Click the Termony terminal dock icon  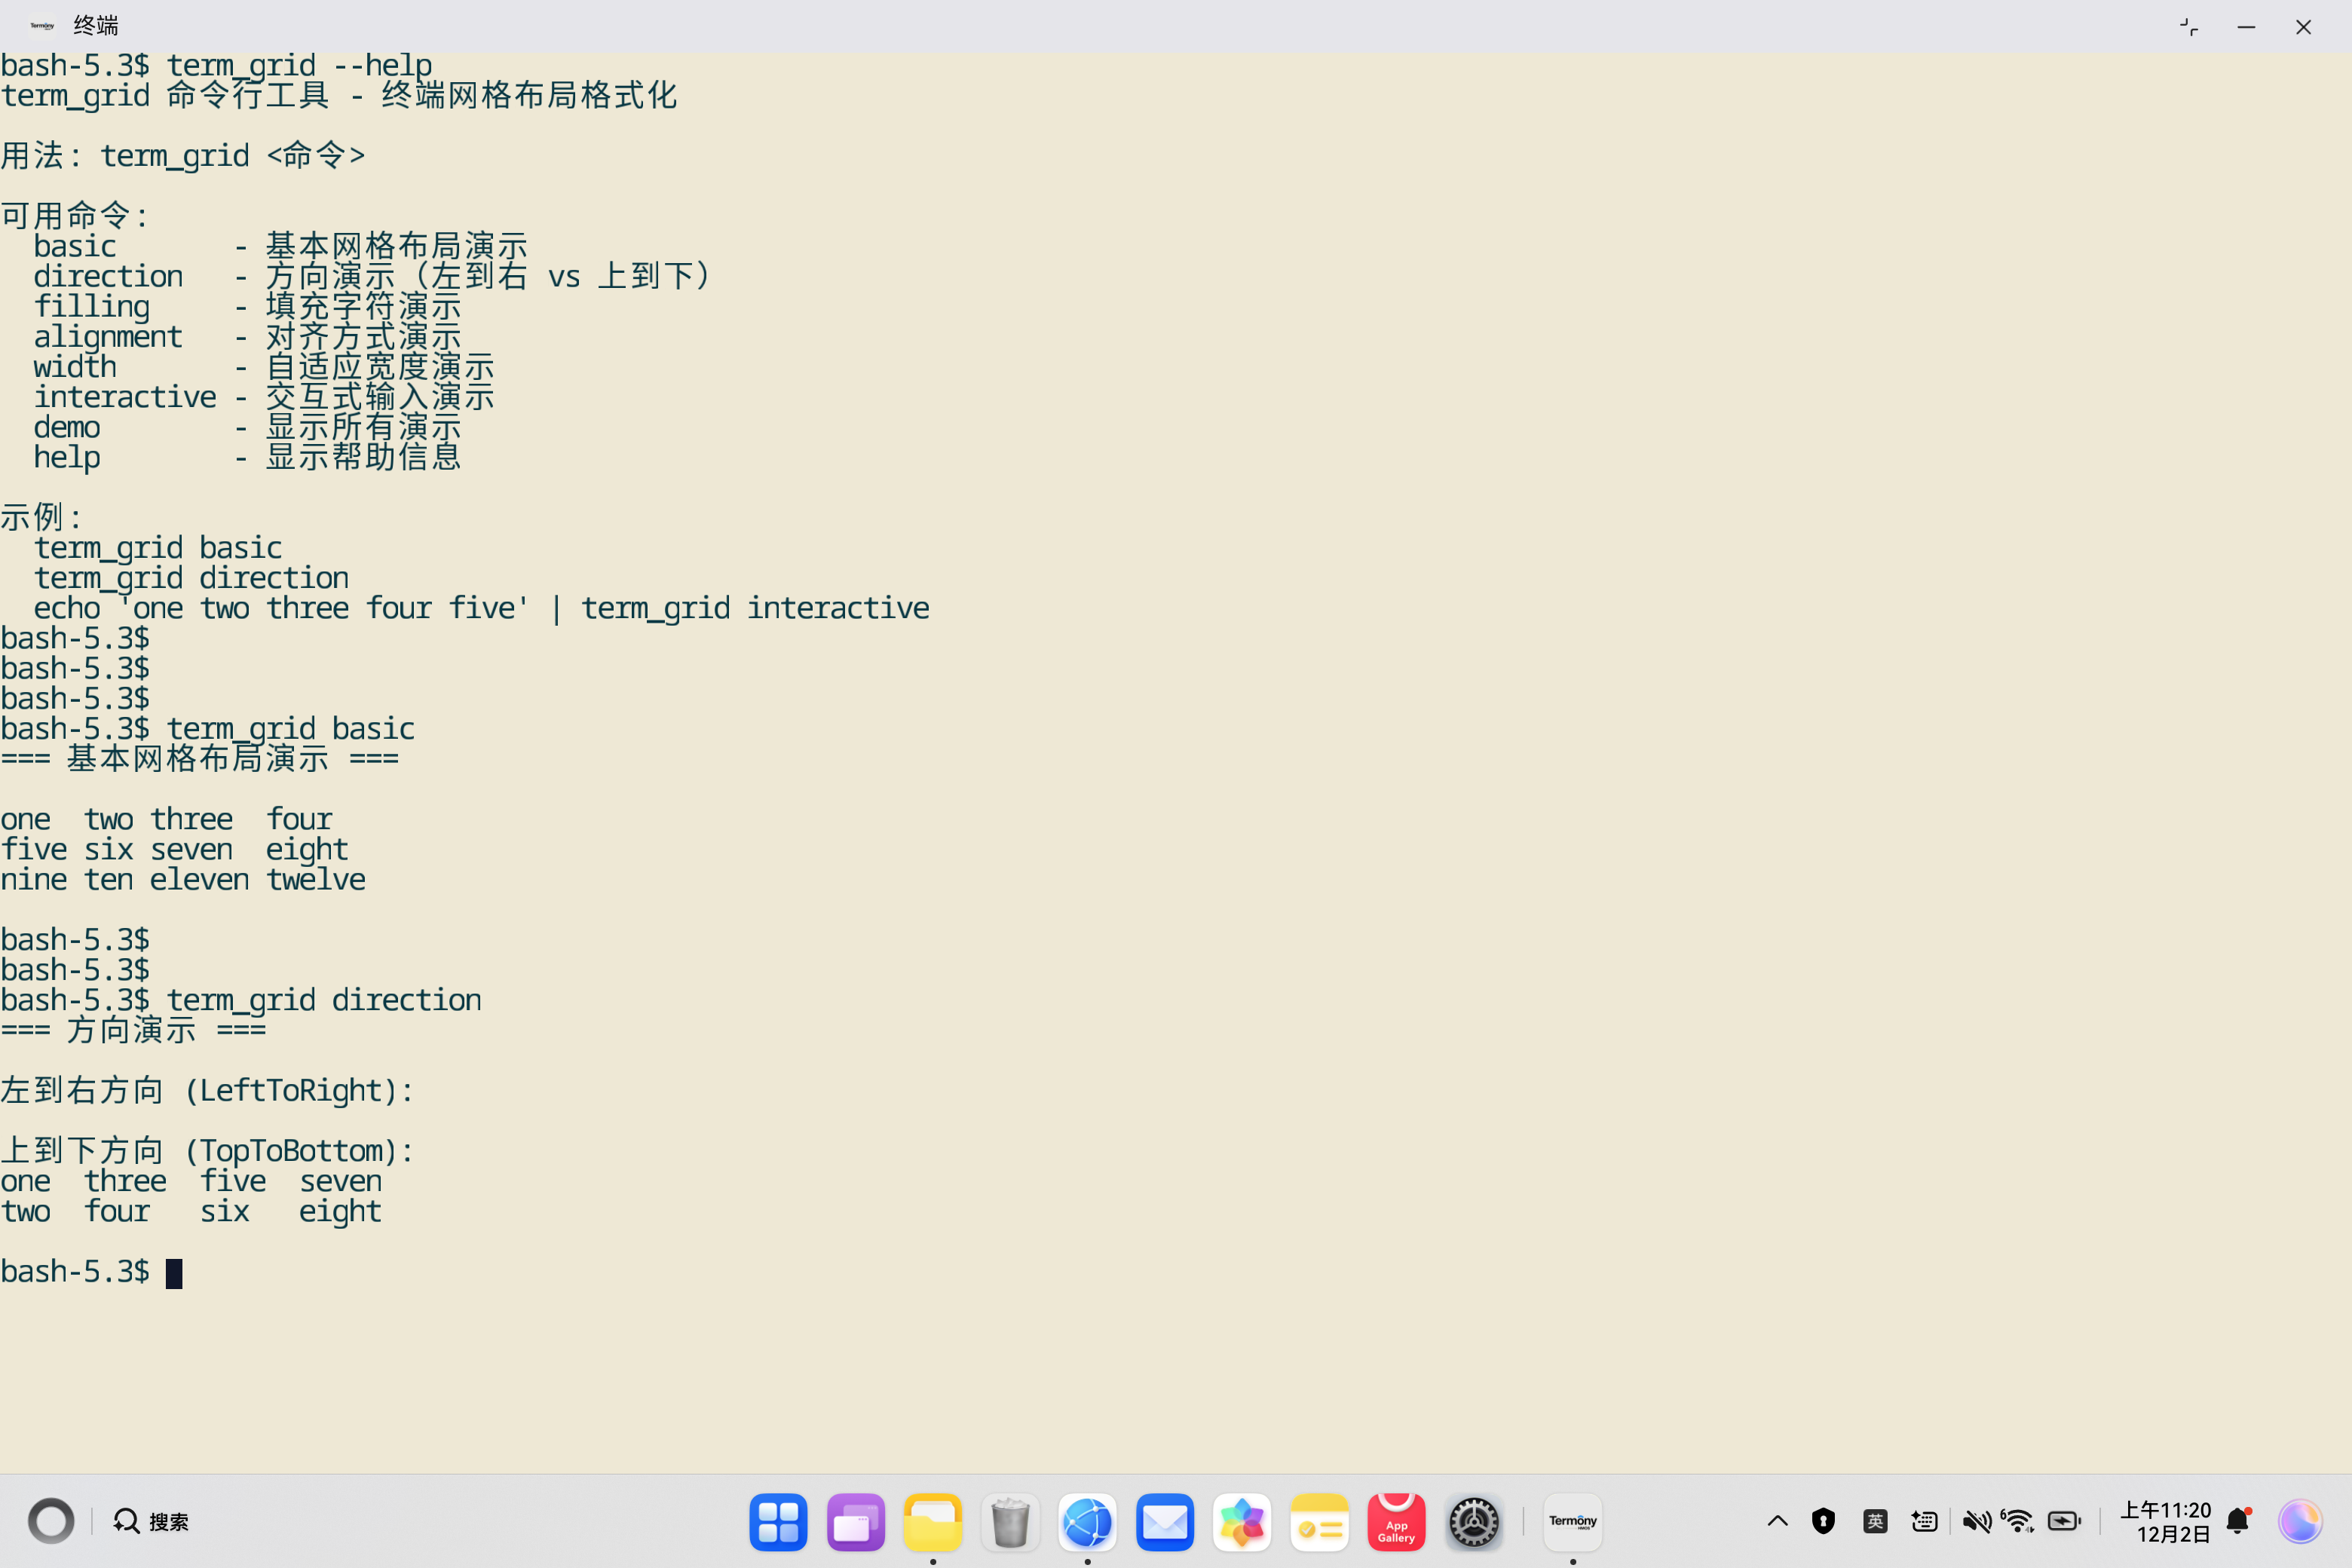[1572, 1522]
